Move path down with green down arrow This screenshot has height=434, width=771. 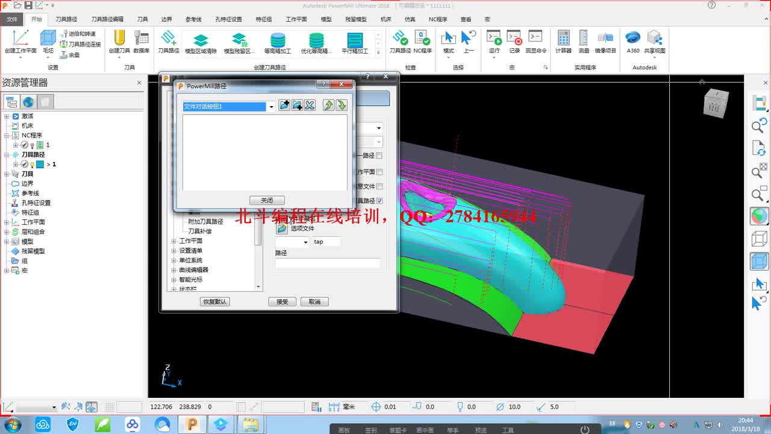pyautogui.click(x=342, y=105)
